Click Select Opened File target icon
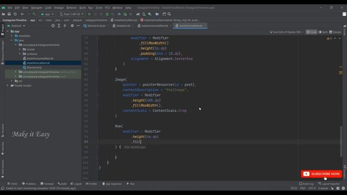Image resolution: width=347 pixels, height=195 pixels. 53,26
